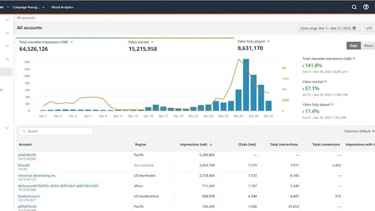The height and width of the screenshot is (211, 375).
Task: Open Visual Analytics in top navigation
Action: (x=62, y=7)
